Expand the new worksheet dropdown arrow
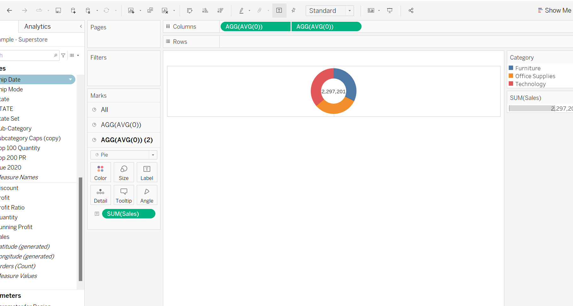 (140, 10)
